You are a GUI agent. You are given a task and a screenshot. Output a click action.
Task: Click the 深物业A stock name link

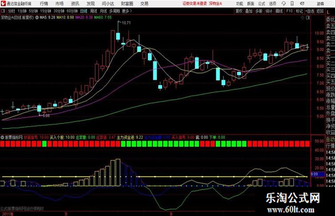[x=216, y=4]
